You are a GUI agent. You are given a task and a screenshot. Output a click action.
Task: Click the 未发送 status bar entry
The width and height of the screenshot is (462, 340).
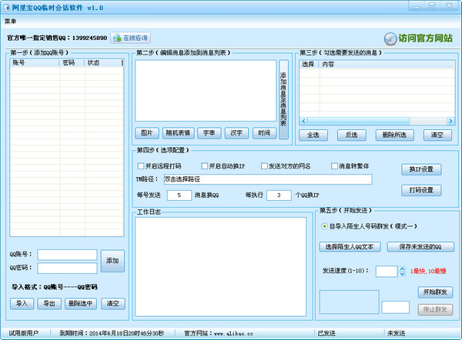[x=397, y=333]
